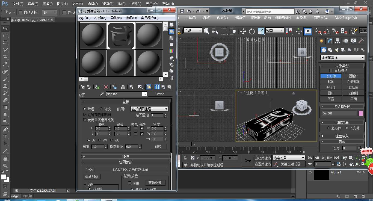Toggle 在背面显示贴图 checkbox
The image size is (373, 201).
(85, 114)
